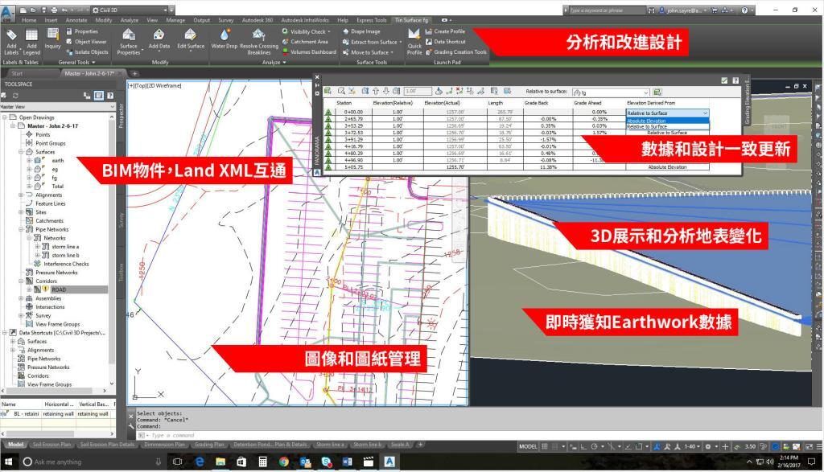The image size is (824, 472).
Task: Open the Elevation Derived From combo box
Action: click(x=667, y=113)
